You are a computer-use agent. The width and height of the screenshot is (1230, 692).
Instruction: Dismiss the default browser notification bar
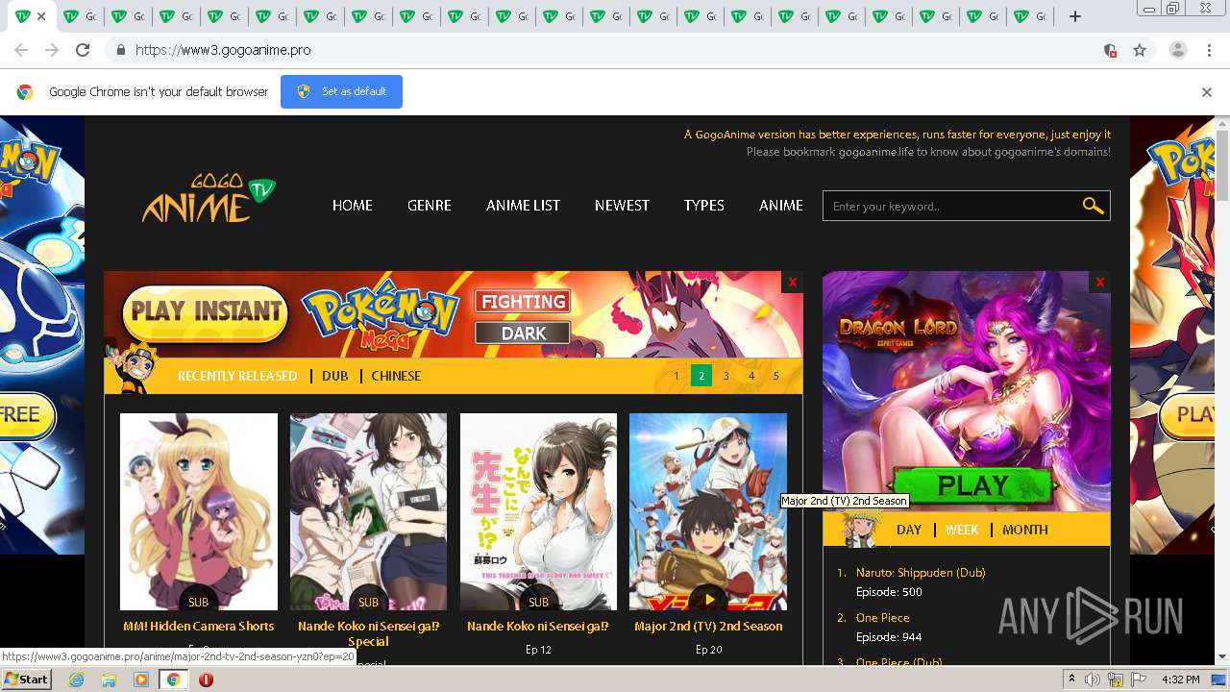coord(1206,92)
